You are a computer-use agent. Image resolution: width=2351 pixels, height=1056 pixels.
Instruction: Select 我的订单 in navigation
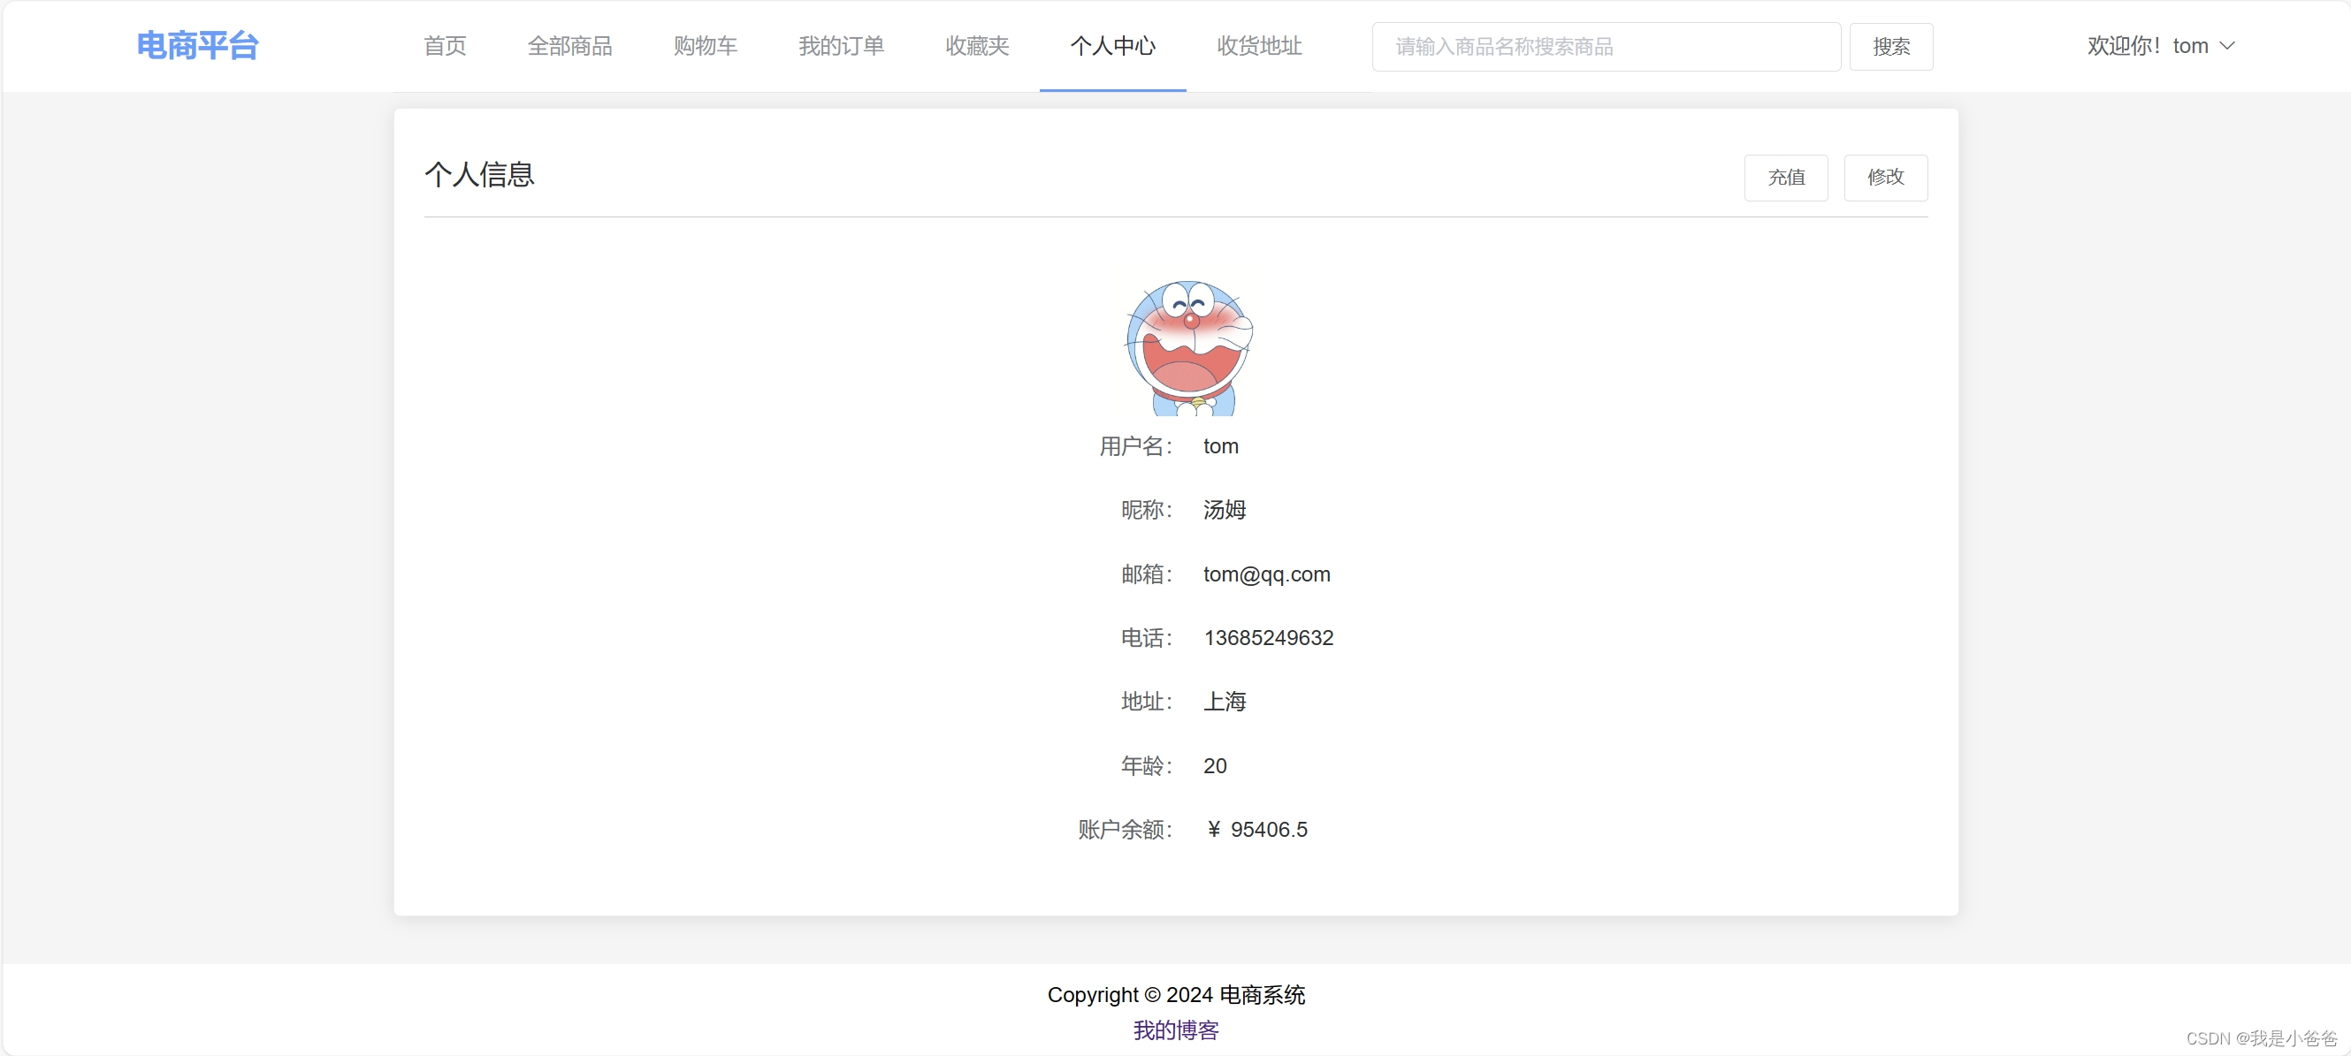click(841, 46)
